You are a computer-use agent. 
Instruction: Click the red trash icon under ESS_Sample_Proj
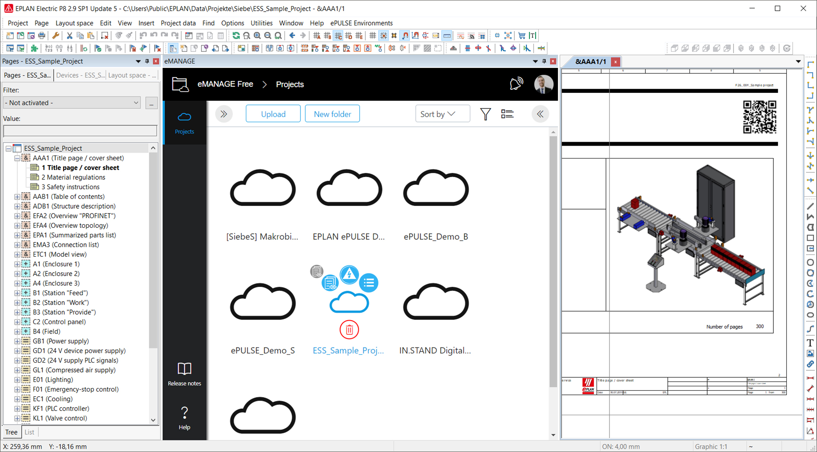pyautogui.click(x=349, y=330)
